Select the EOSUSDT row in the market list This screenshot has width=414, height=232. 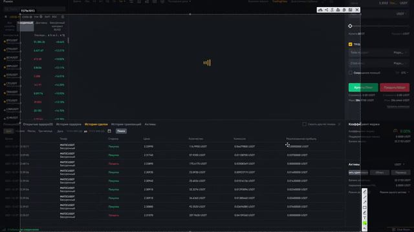(34, 76)
